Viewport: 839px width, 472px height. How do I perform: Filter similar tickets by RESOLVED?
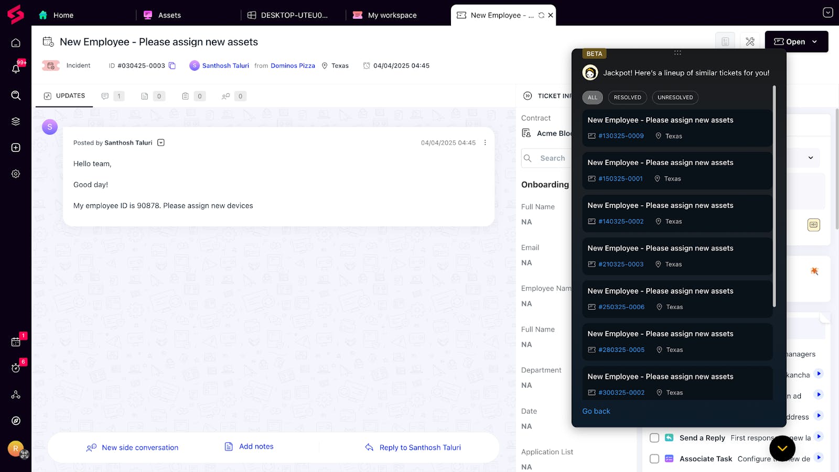(628, 97)
